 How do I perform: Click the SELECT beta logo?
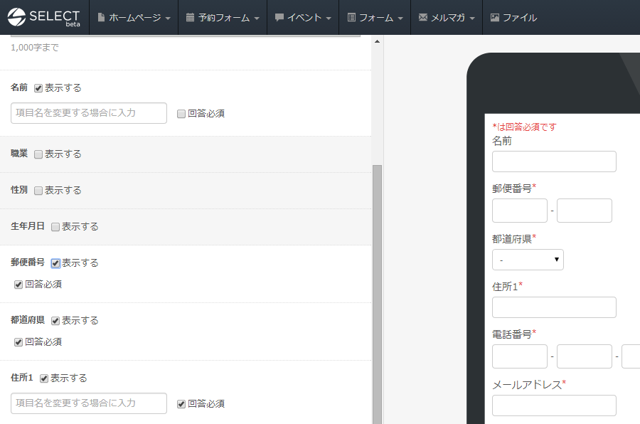pos(44,17)
